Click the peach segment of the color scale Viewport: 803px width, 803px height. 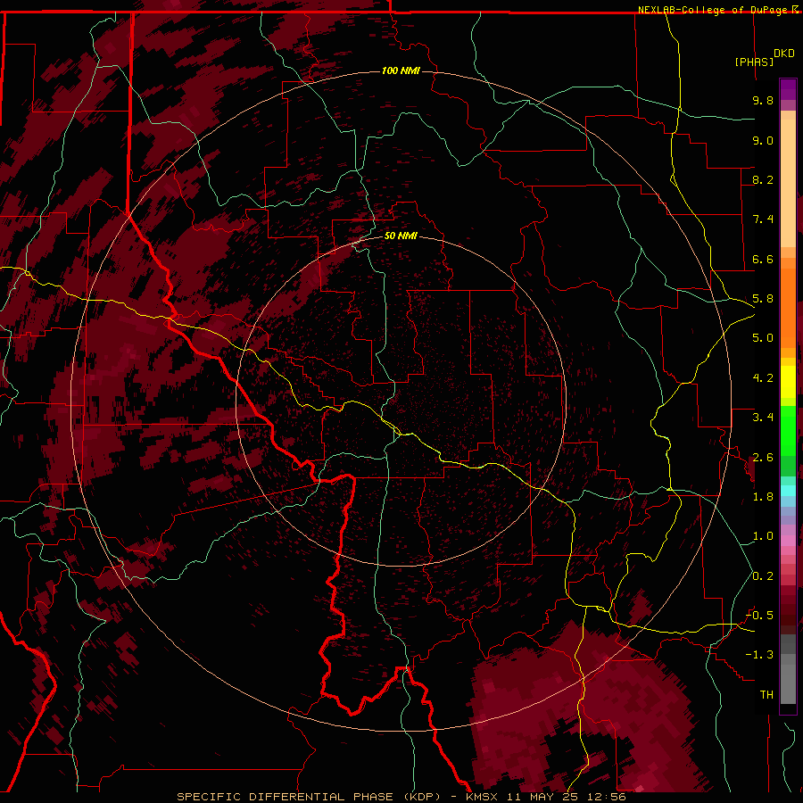point(788,183)
